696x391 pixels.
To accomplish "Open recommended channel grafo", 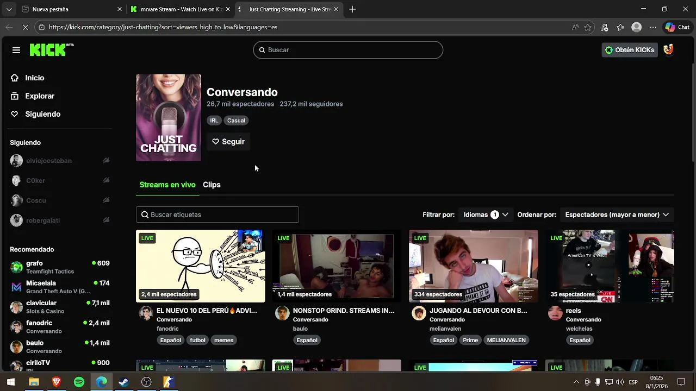I will click(x=60, y=267).
